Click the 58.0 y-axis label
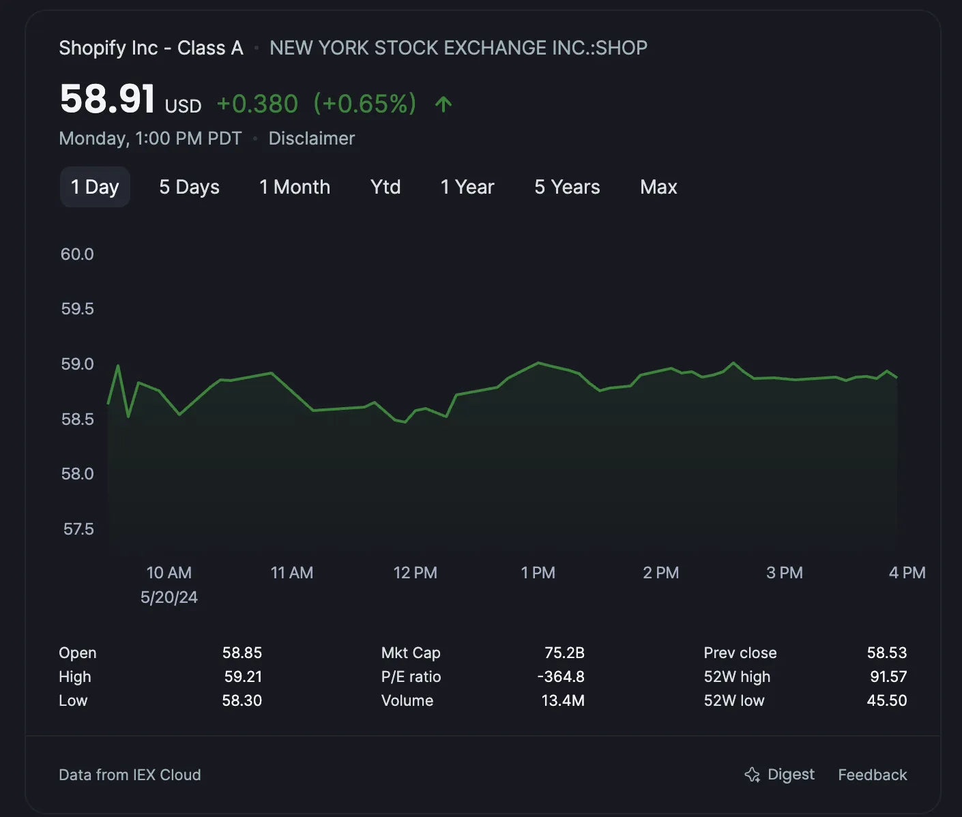 click(x=77, y=474)
